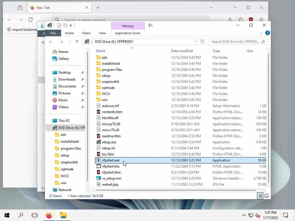Viewport: 295px width, 221px height.
Task: Click the Explorer back arrow button
Action: [x=51, y=42]
